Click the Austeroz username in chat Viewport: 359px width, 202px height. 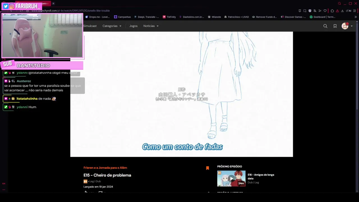point(24,81)
